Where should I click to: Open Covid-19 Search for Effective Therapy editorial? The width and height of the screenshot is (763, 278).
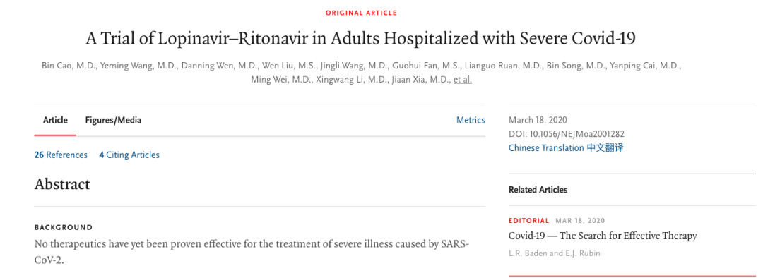pyautogui.click(x=603, y=236)
